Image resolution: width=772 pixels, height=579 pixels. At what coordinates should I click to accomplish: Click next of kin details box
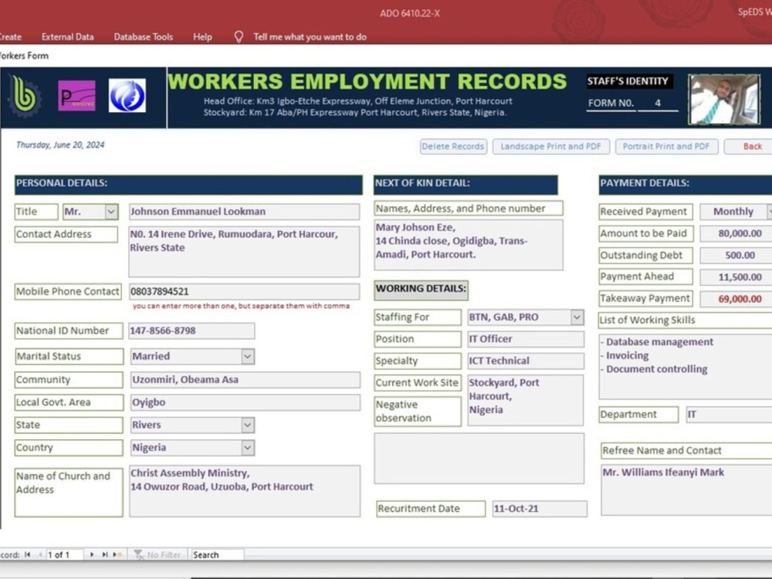pos(469,245)
